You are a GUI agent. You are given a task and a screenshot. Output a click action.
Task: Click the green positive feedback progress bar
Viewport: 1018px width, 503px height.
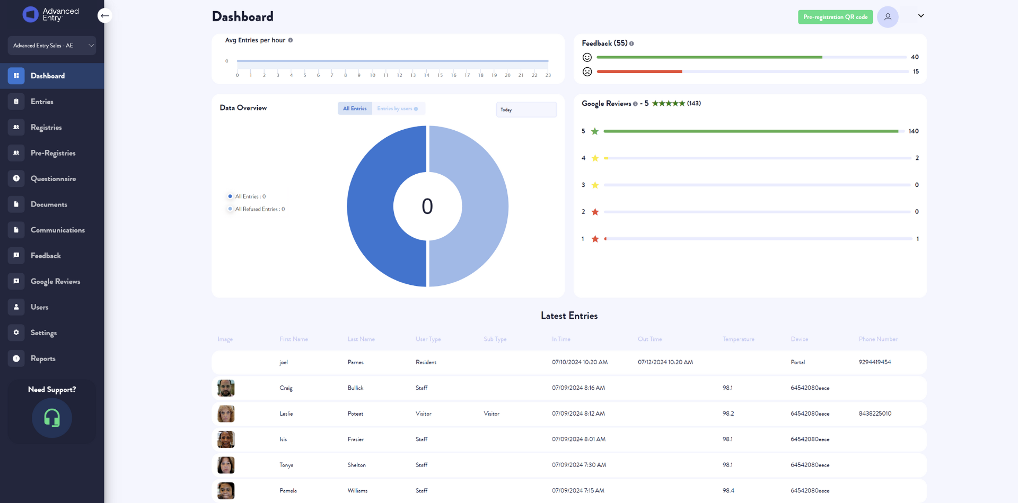tap(710, 57)
